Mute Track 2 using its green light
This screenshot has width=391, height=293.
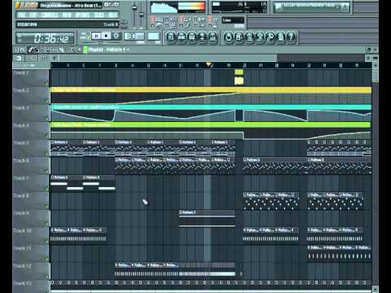tap(46, 101)
